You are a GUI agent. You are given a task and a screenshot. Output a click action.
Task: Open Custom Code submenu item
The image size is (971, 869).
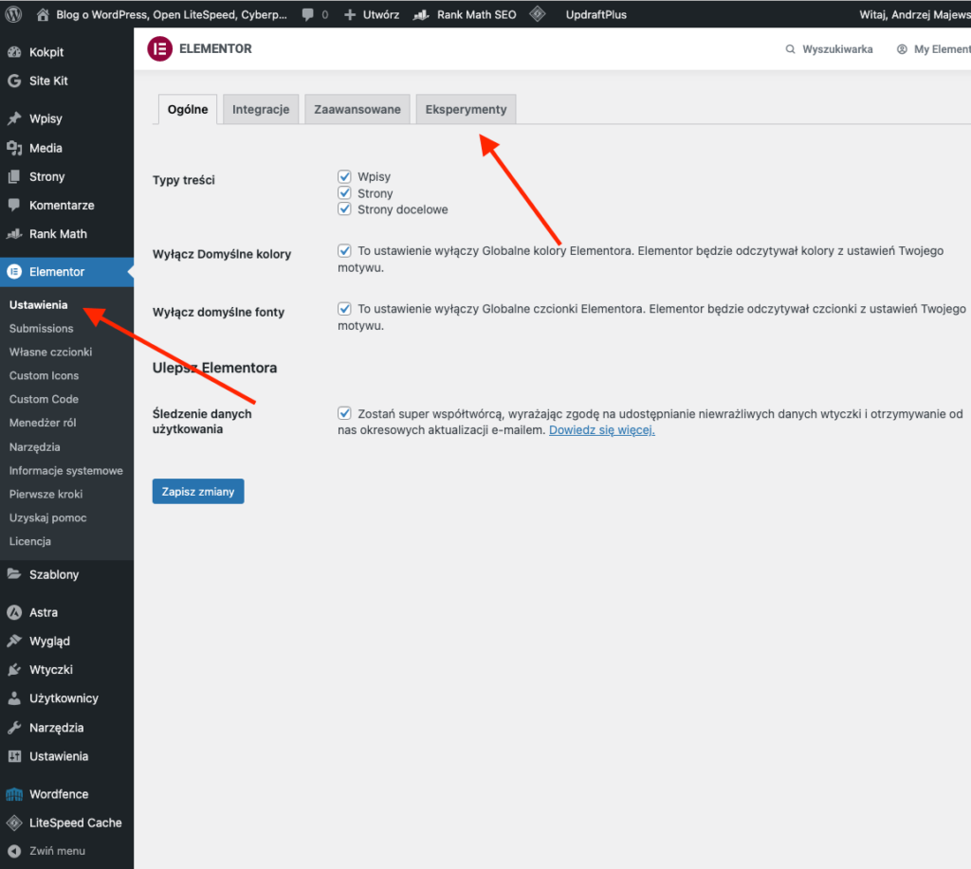pyautogui.click(x=44, y=399)
